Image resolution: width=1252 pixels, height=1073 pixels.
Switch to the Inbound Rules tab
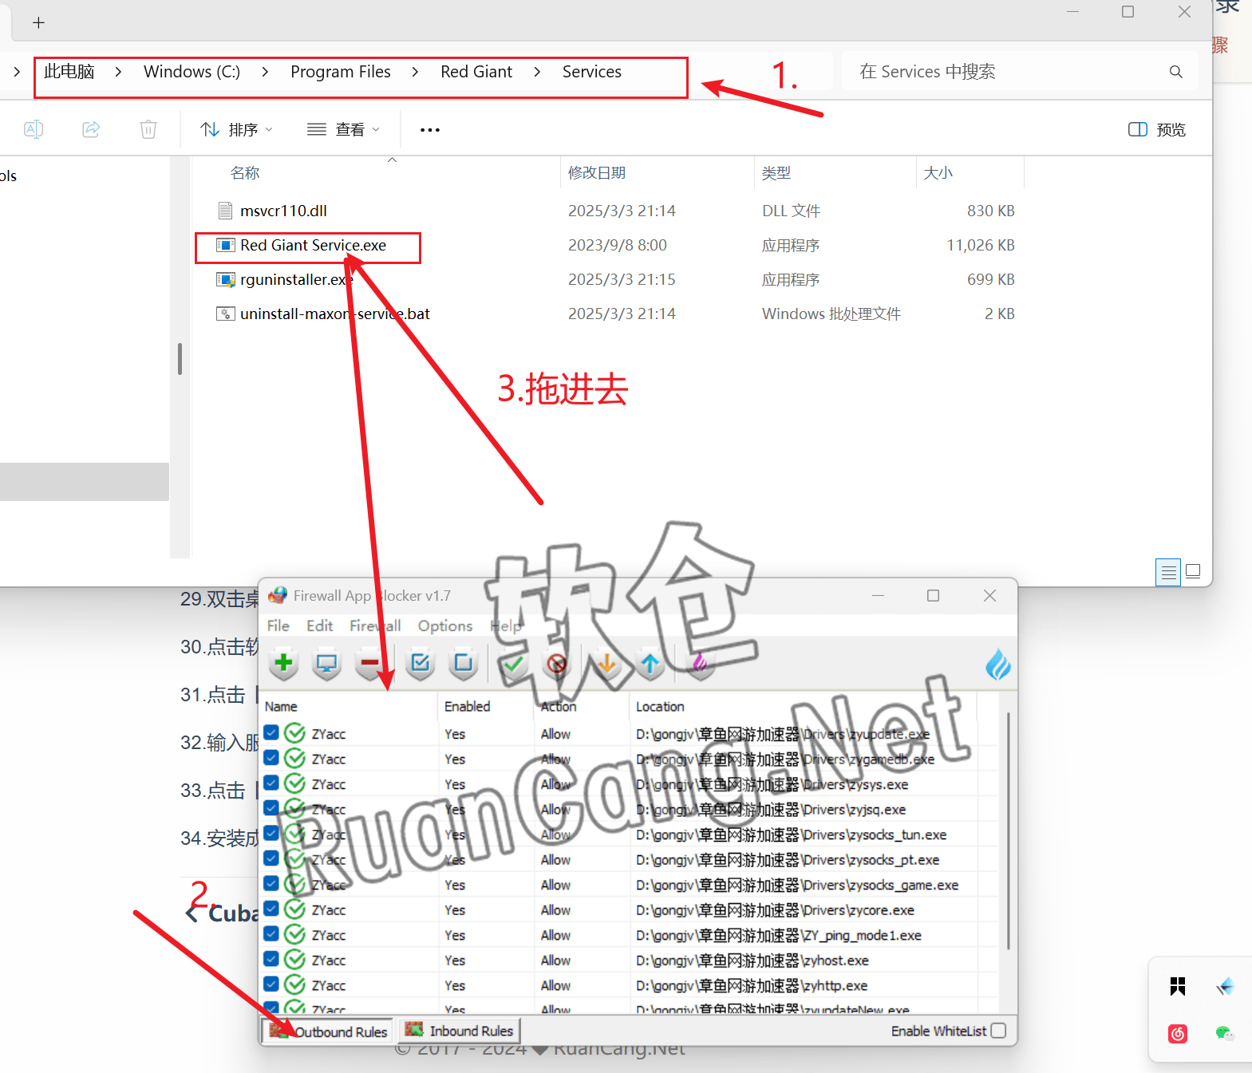[x=459, y=1031]
